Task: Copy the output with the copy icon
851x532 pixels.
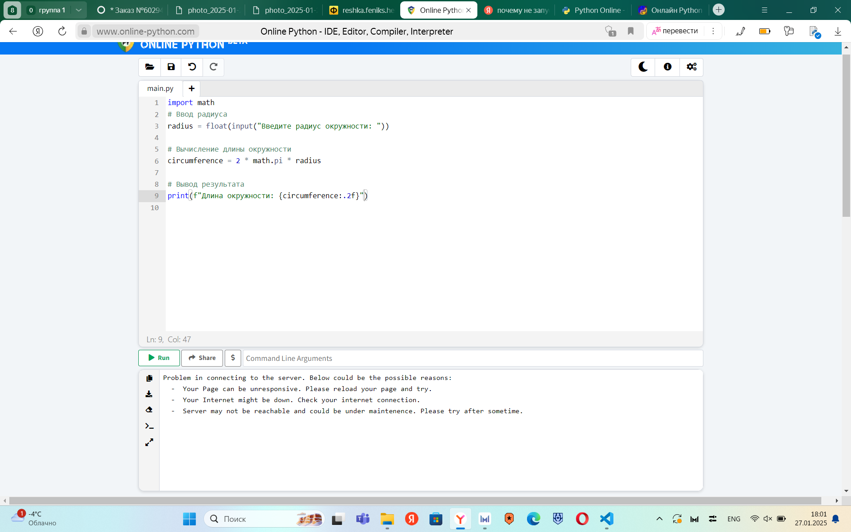Action: point(149,378)
